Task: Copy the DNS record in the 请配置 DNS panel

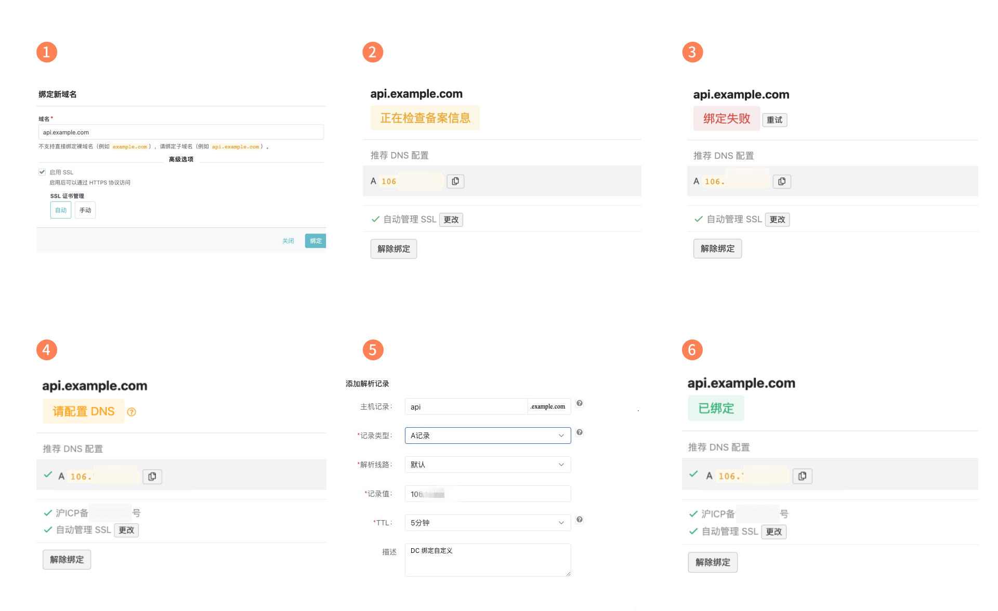Action: [152, 476]
